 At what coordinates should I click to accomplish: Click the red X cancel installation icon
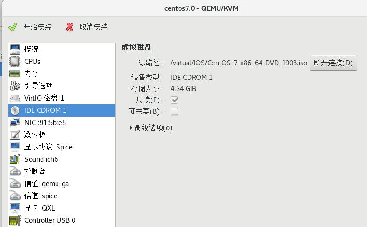click(x=70, y=27)
